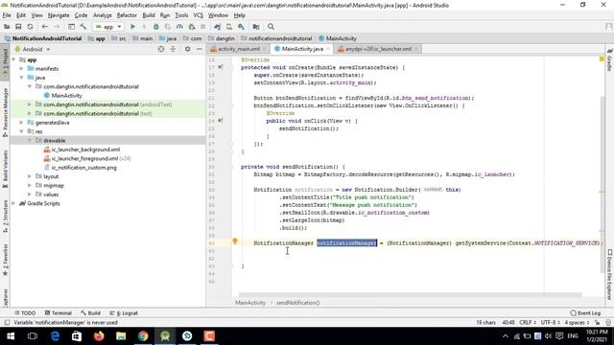Open the app run configuration dropdown

pyautogui.click(x=108, y=27)
